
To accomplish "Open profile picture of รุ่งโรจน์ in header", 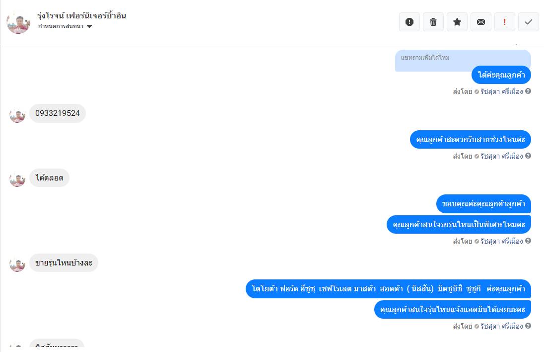I will pyautogui.click(x=18, y=22).
